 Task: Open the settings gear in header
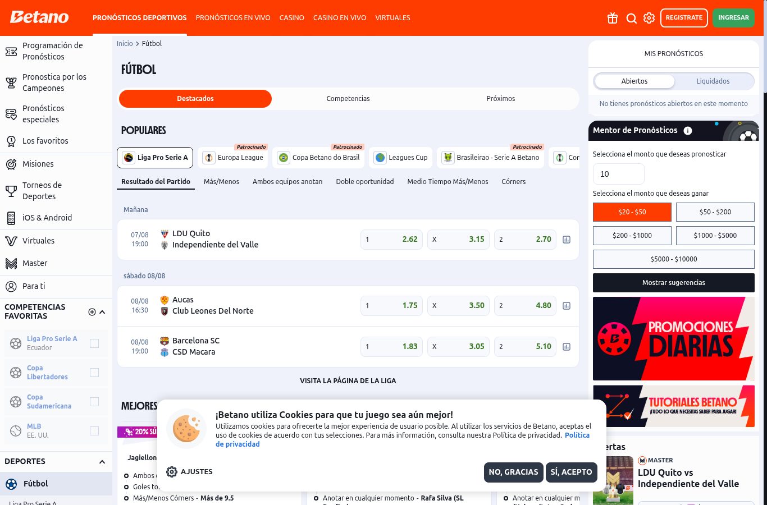point(649,18)
